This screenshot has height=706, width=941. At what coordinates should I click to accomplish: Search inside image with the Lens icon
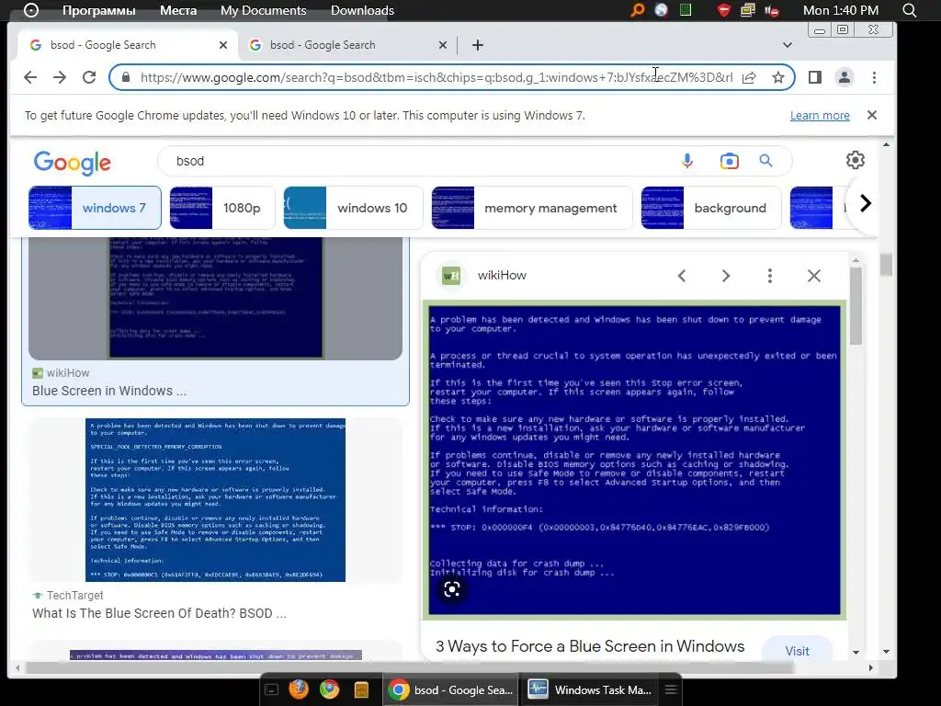point(452,589)
